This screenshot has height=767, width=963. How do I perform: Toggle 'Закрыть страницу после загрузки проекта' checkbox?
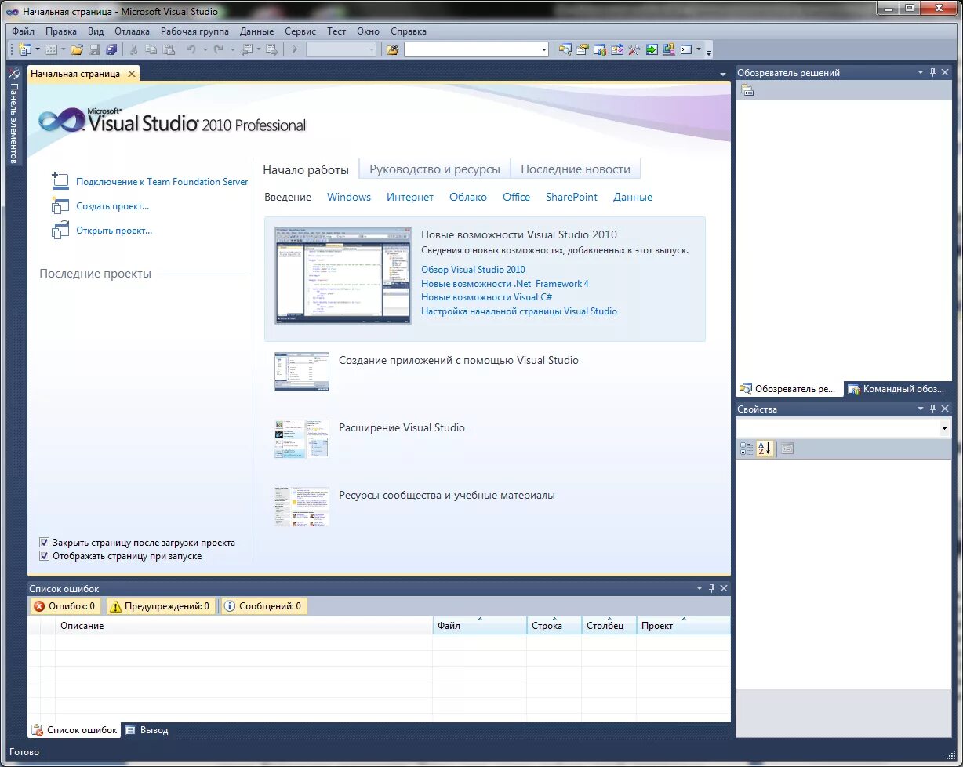(45, 543)
